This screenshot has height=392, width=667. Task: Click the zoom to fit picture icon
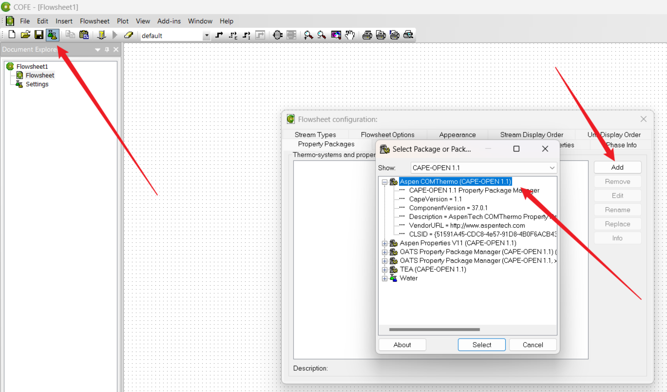pyautogui.click(x=336, y=35)
